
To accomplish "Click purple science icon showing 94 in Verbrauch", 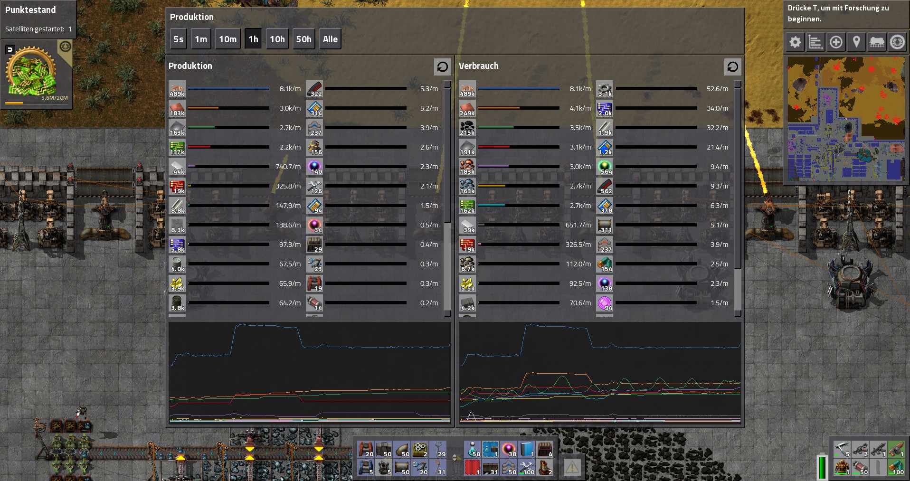I will pos(605,303).
